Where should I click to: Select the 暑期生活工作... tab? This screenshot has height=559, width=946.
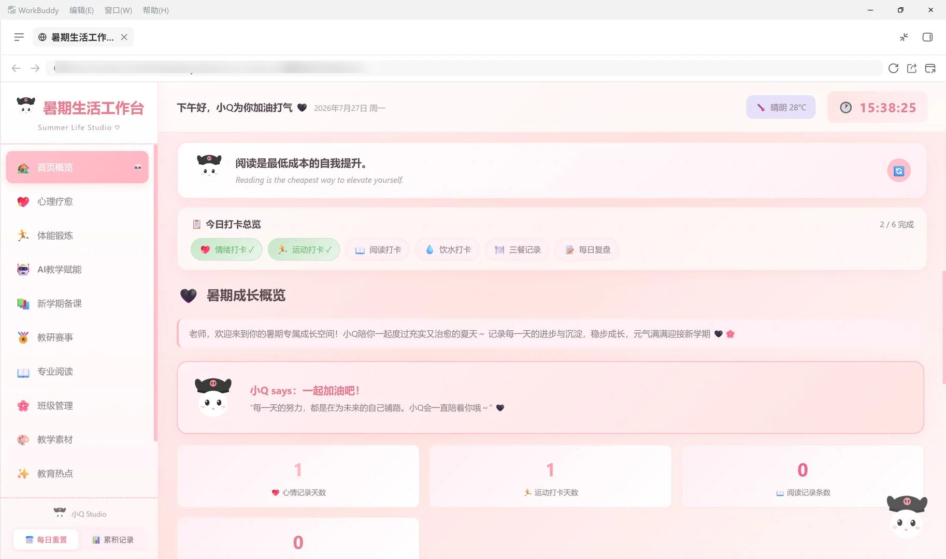click(x=83, y=37)
